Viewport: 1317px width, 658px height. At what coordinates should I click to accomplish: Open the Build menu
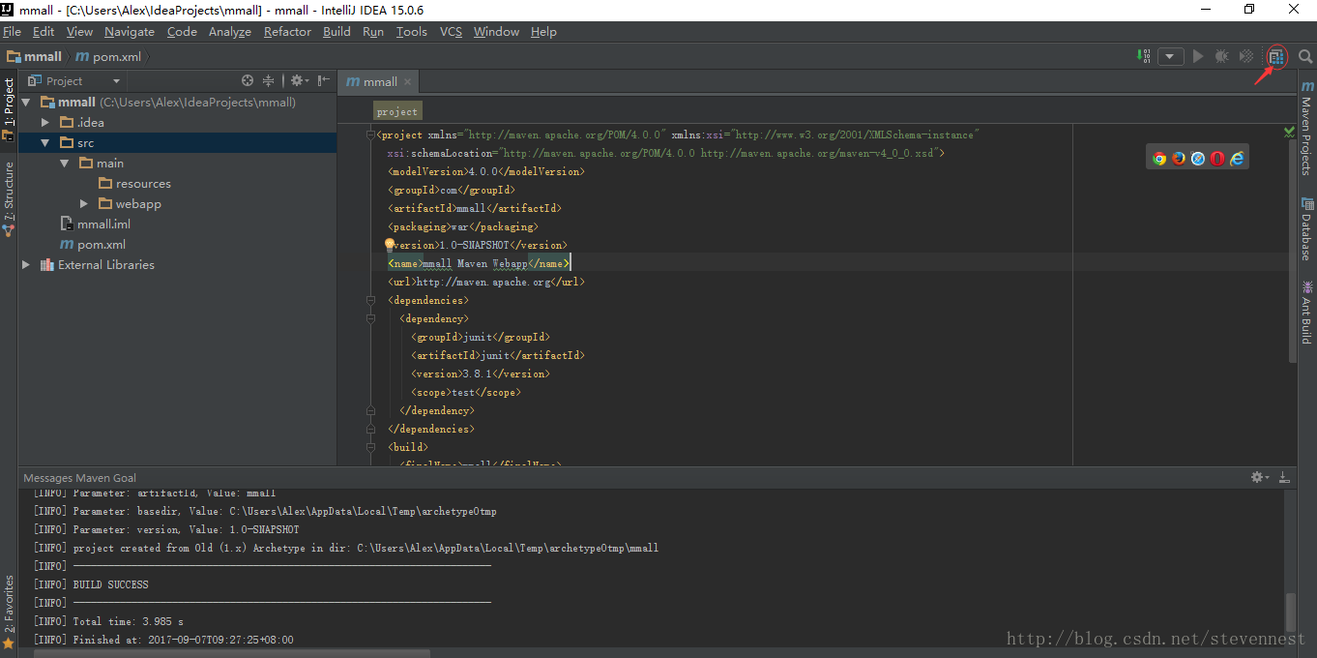337,32
